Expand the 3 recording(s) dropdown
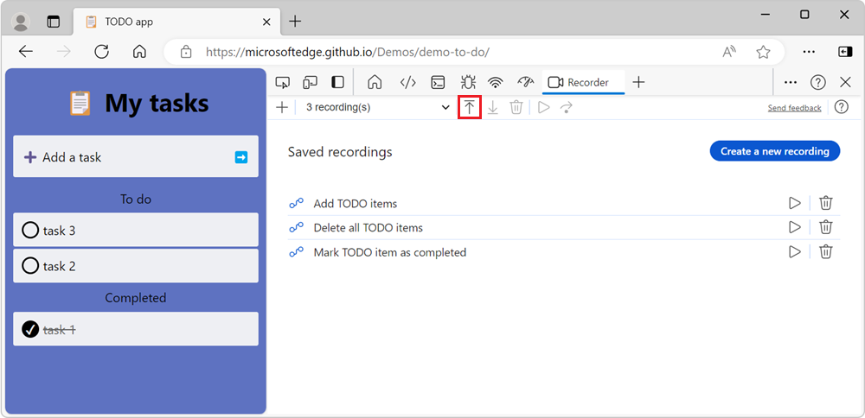The image size is (865, 418). pyautogui.click(x=378, y=107)
